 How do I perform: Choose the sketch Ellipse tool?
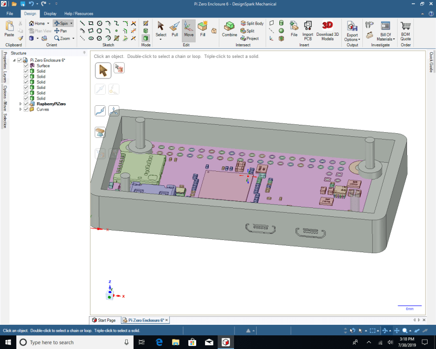[x=91, y=38]
